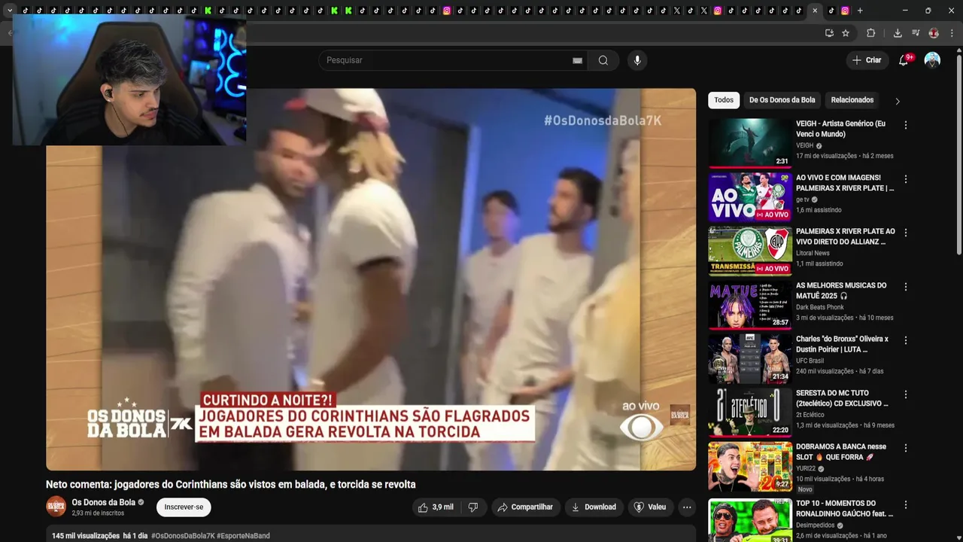Open options for TOP 10 Ronaldinho video
Image resolution: width=963 pixels, height=542 pixels.
tap(906, 505)
